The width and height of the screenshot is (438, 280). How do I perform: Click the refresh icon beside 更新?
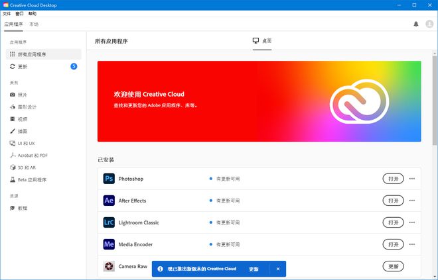[13, 66]
